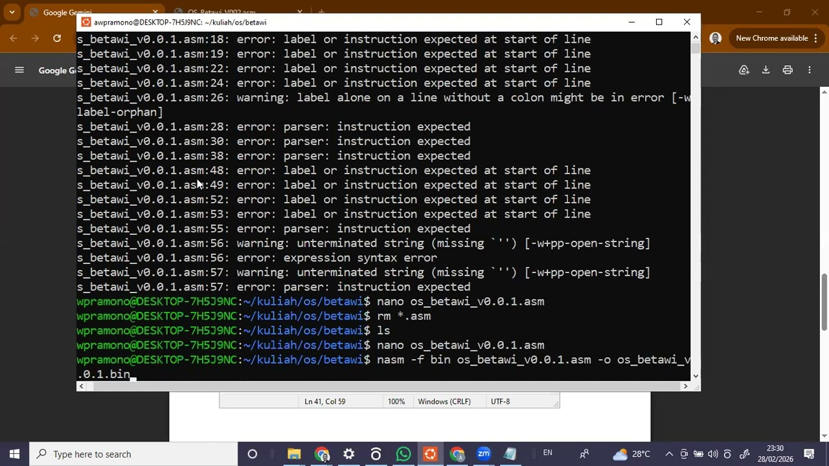Image resolution: width=829 pixels, height=466 pixels.
Task: Click the EN language indicator
Action: click(548, 453)
